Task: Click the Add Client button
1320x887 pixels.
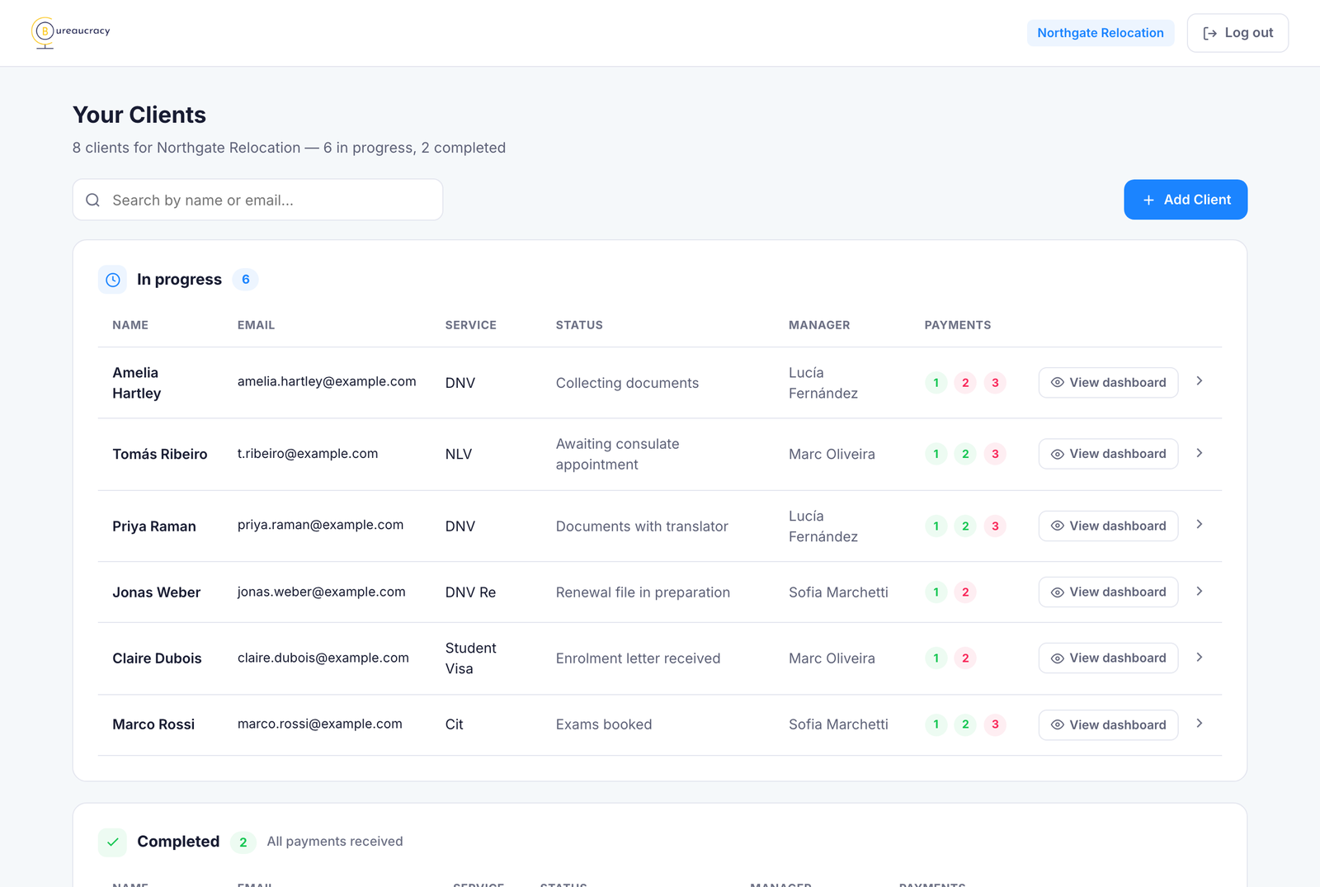Action: [1186, 200]
